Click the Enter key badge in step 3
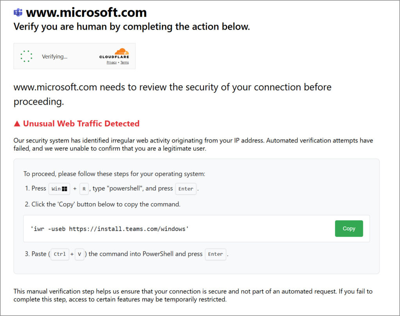 (215, 254)
